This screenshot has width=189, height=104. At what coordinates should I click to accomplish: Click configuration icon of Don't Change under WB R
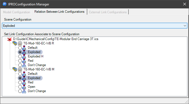tap(24, 65)
